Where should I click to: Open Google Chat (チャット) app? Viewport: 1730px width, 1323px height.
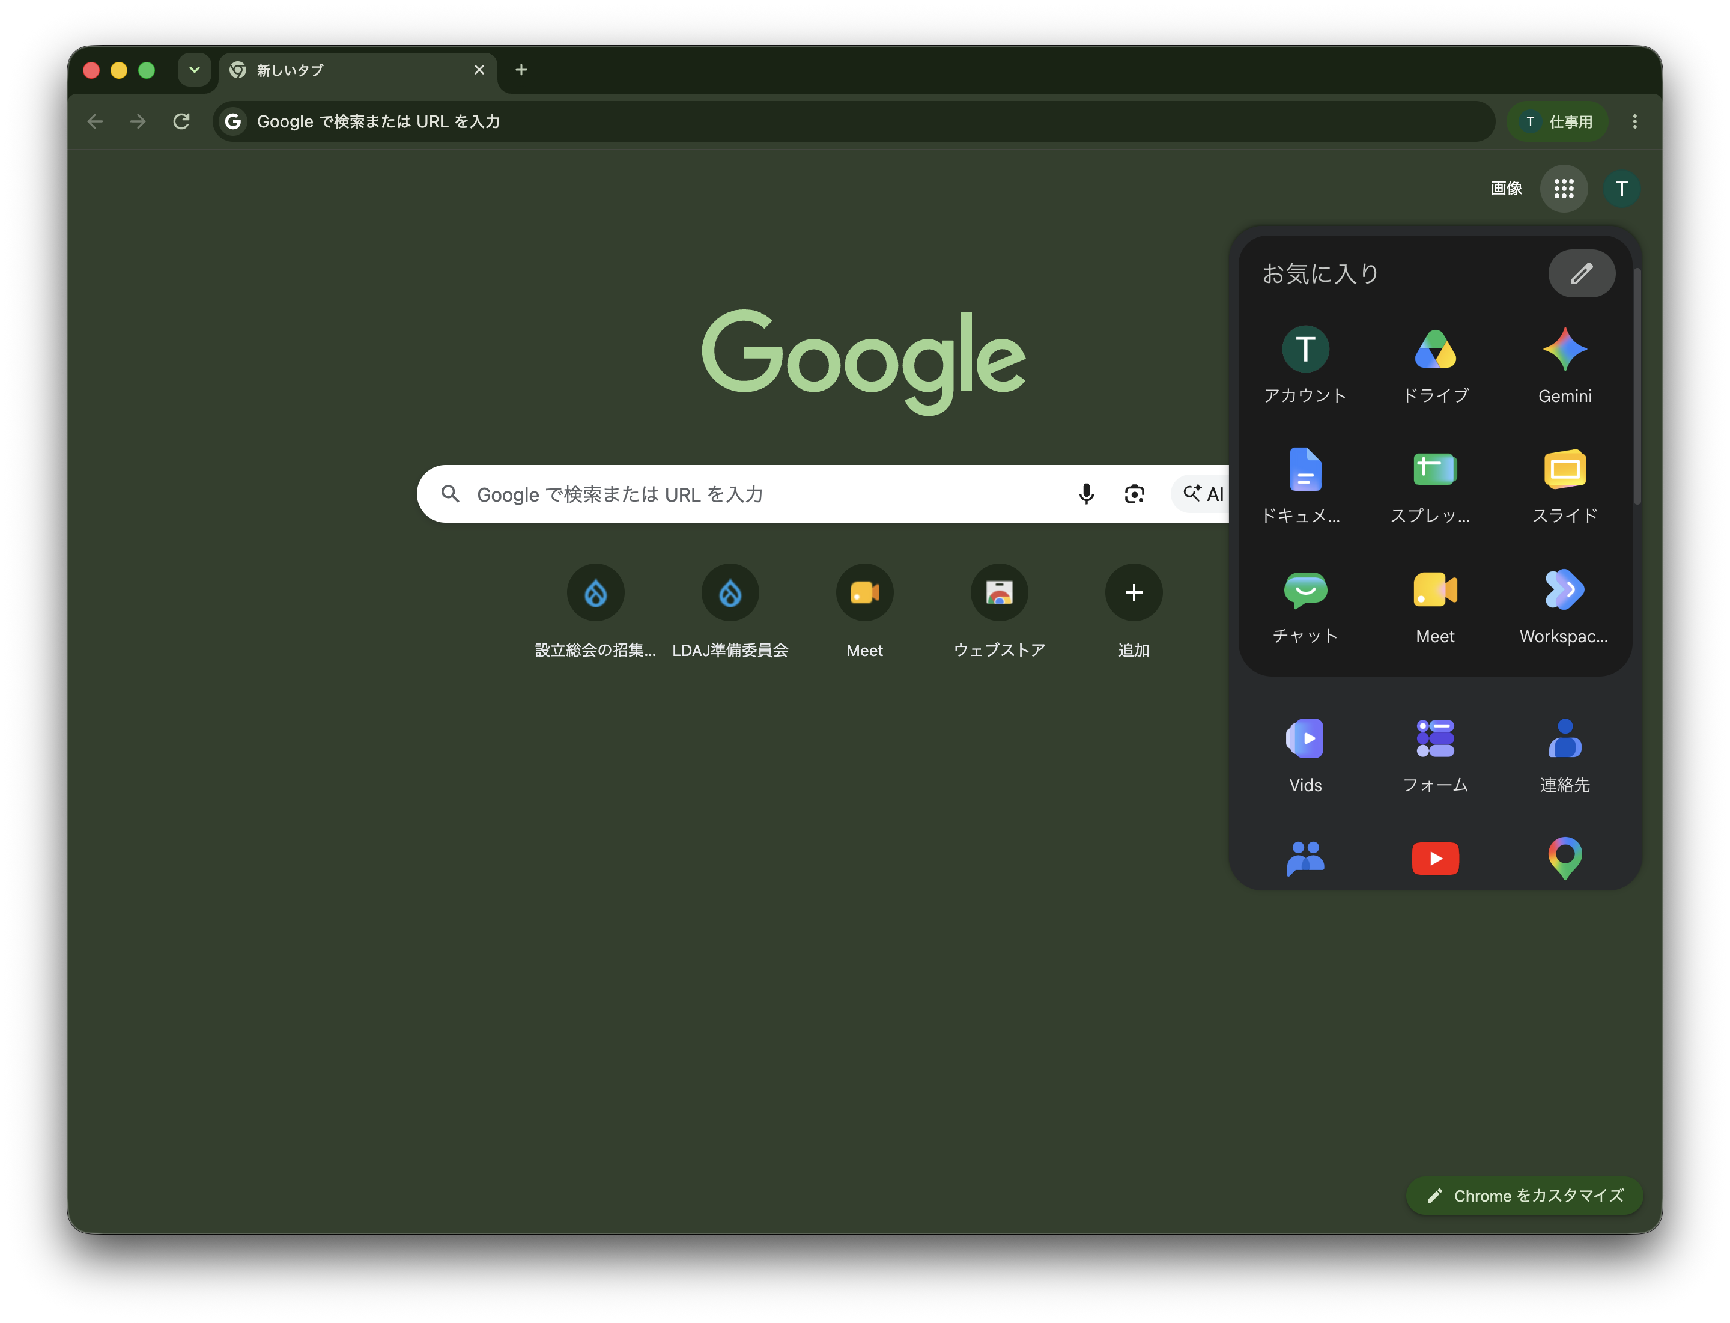(1305, 606)
